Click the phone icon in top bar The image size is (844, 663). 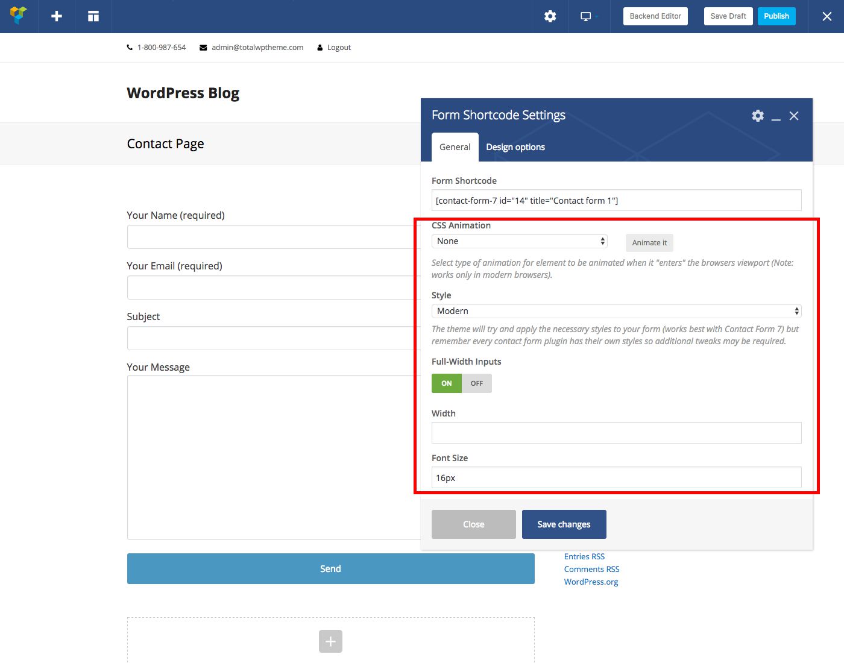pyautogui.click(x=130, y=48)
